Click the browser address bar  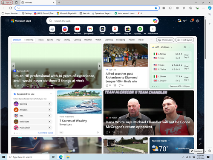tap(86, 8)
